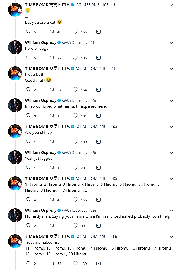Click William Ospreay's avatar on "Yeah jet lagged" tweet
Viewport: 182px width, 270px height.
(15, 157)
